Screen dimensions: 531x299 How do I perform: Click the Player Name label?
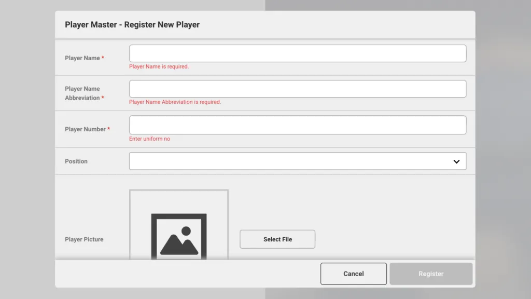pos(85,58)
